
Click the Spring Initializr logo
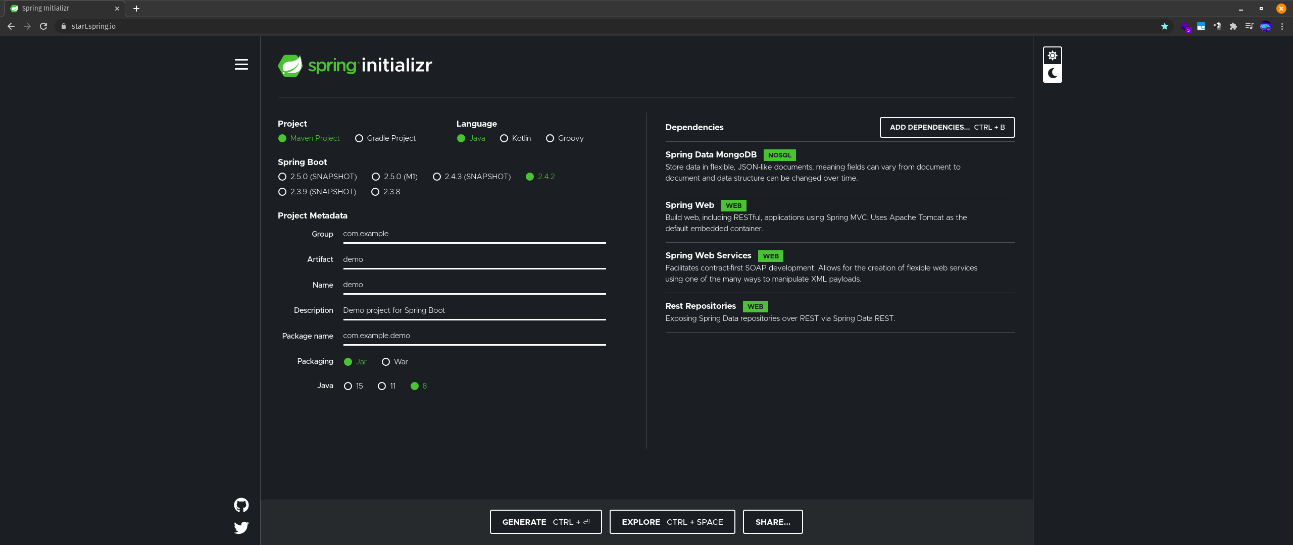click(355, 66)
